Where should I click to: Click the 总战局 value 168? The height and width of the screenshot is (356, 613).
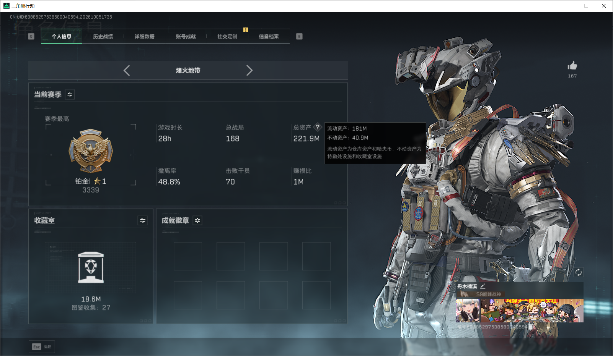[x=233, y=139]
